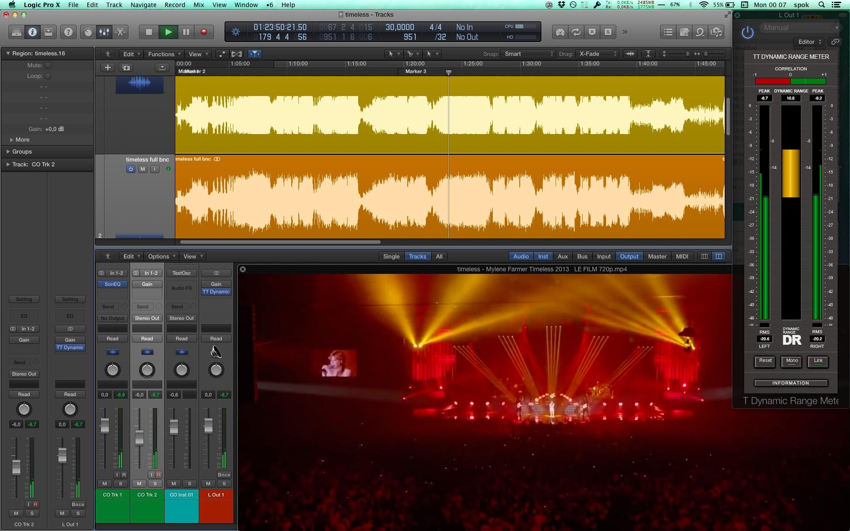The width and height of the screenshot is (850, 531).
Task: Click the red Record button
Action: pyautogui.click(x=204, y=32)
